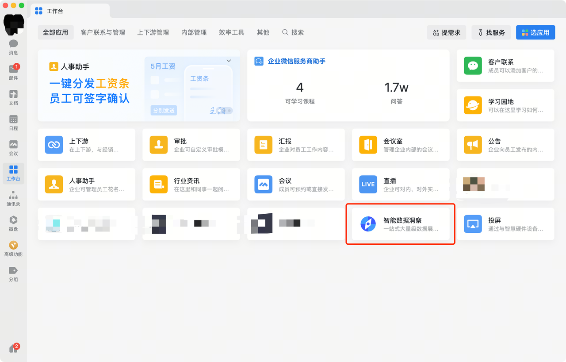Image resolution: width=566 pixels, height=362 pixels.
Task: Show the 其他 category tab
Action: click(x=263, y=32)
